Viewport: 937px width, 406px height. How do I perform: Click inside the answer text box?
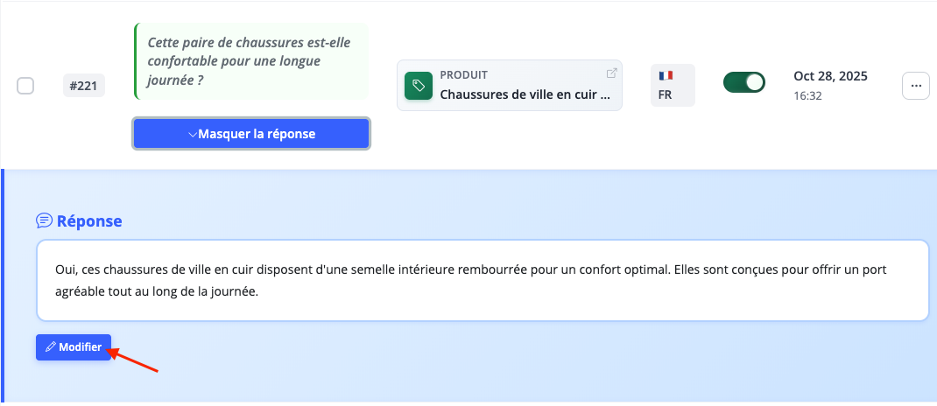[482, 281]
